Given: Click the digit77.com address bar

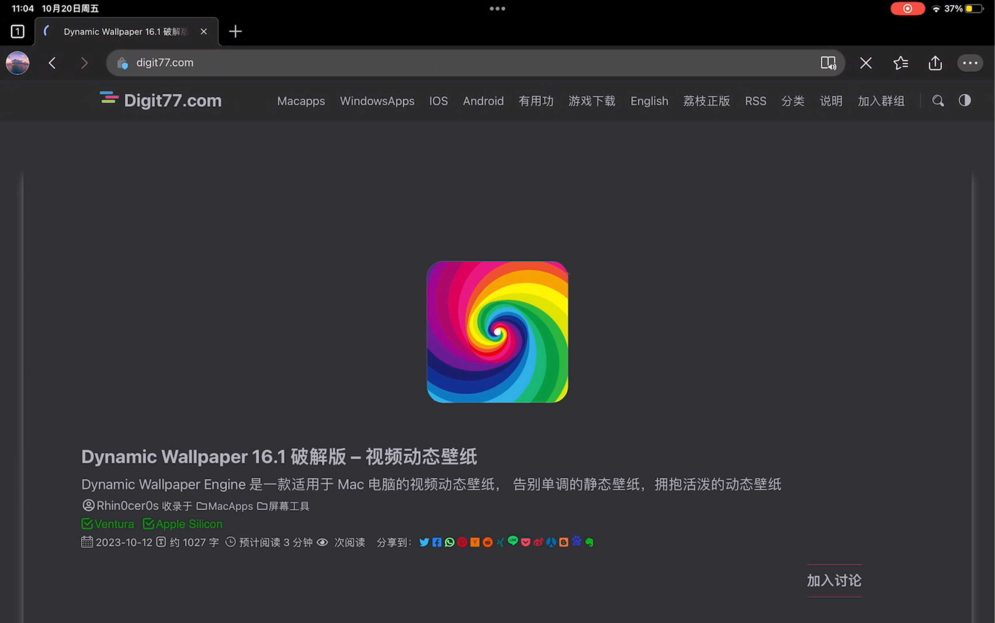Looking at the screenshot, I should click(x=475, y=63).
